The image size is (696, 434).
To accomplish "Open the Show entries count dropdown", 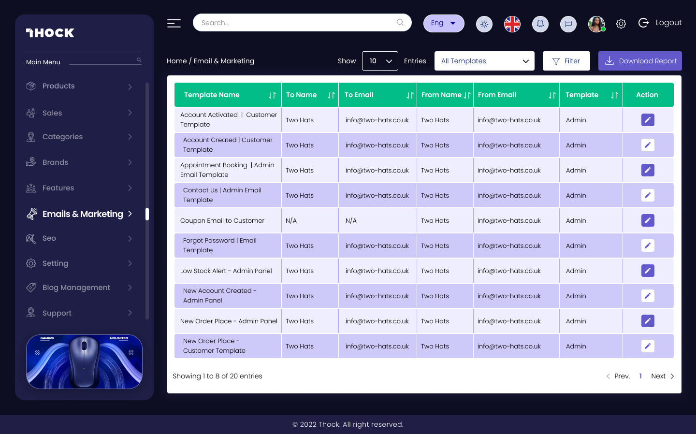I will 380,61.
